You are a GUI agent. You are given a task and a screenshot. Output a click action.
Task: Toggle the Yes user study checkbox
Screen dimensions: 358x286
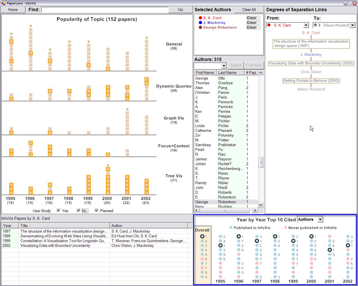coord(59,211)
